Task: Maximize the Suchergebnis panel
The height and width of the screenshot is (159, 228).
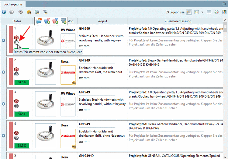Action: [x=224, y=4]
